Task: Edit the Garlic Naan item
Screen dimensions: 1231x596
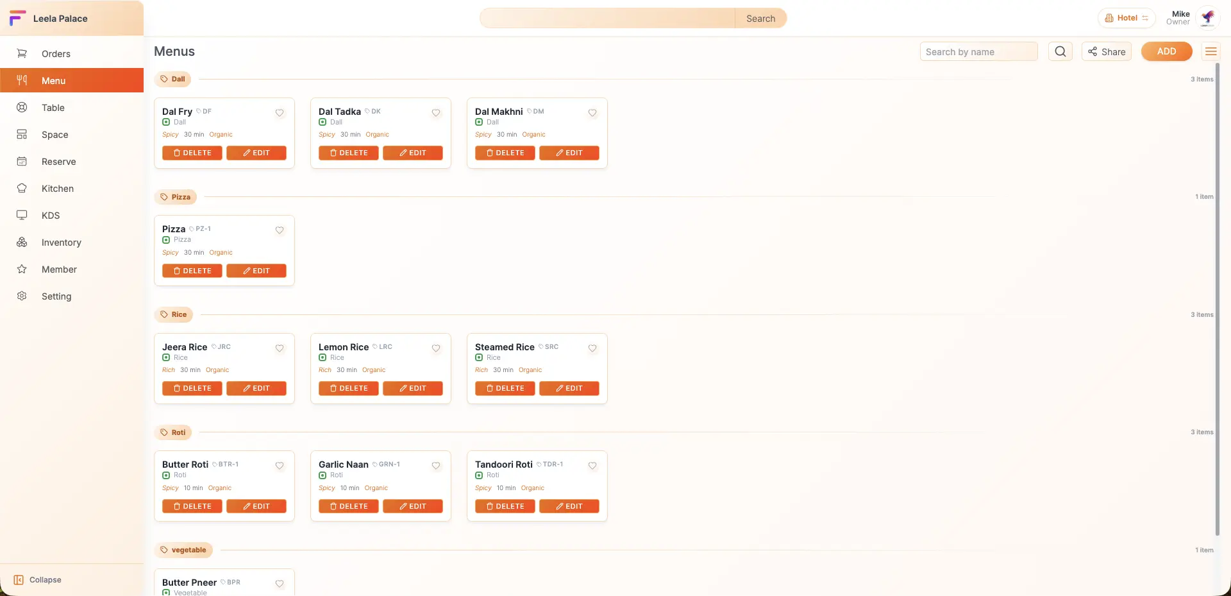Action: point(413,507)
